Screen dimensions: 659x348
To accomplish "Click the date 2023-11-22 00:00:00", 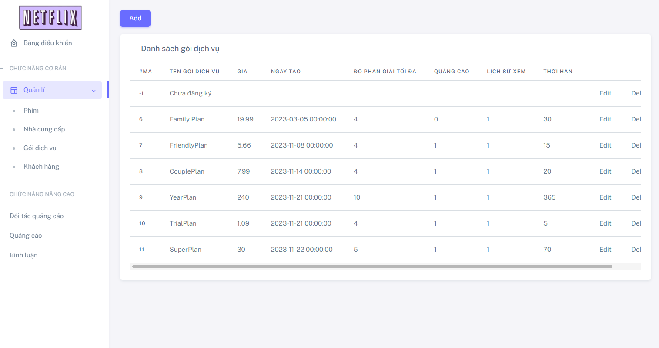I will 302,250.
